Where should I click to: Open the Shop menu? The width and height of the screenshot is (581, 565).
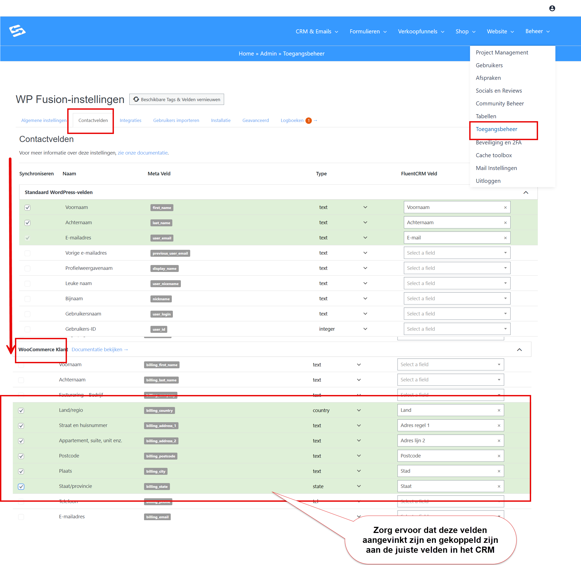[x=465, y=31]
